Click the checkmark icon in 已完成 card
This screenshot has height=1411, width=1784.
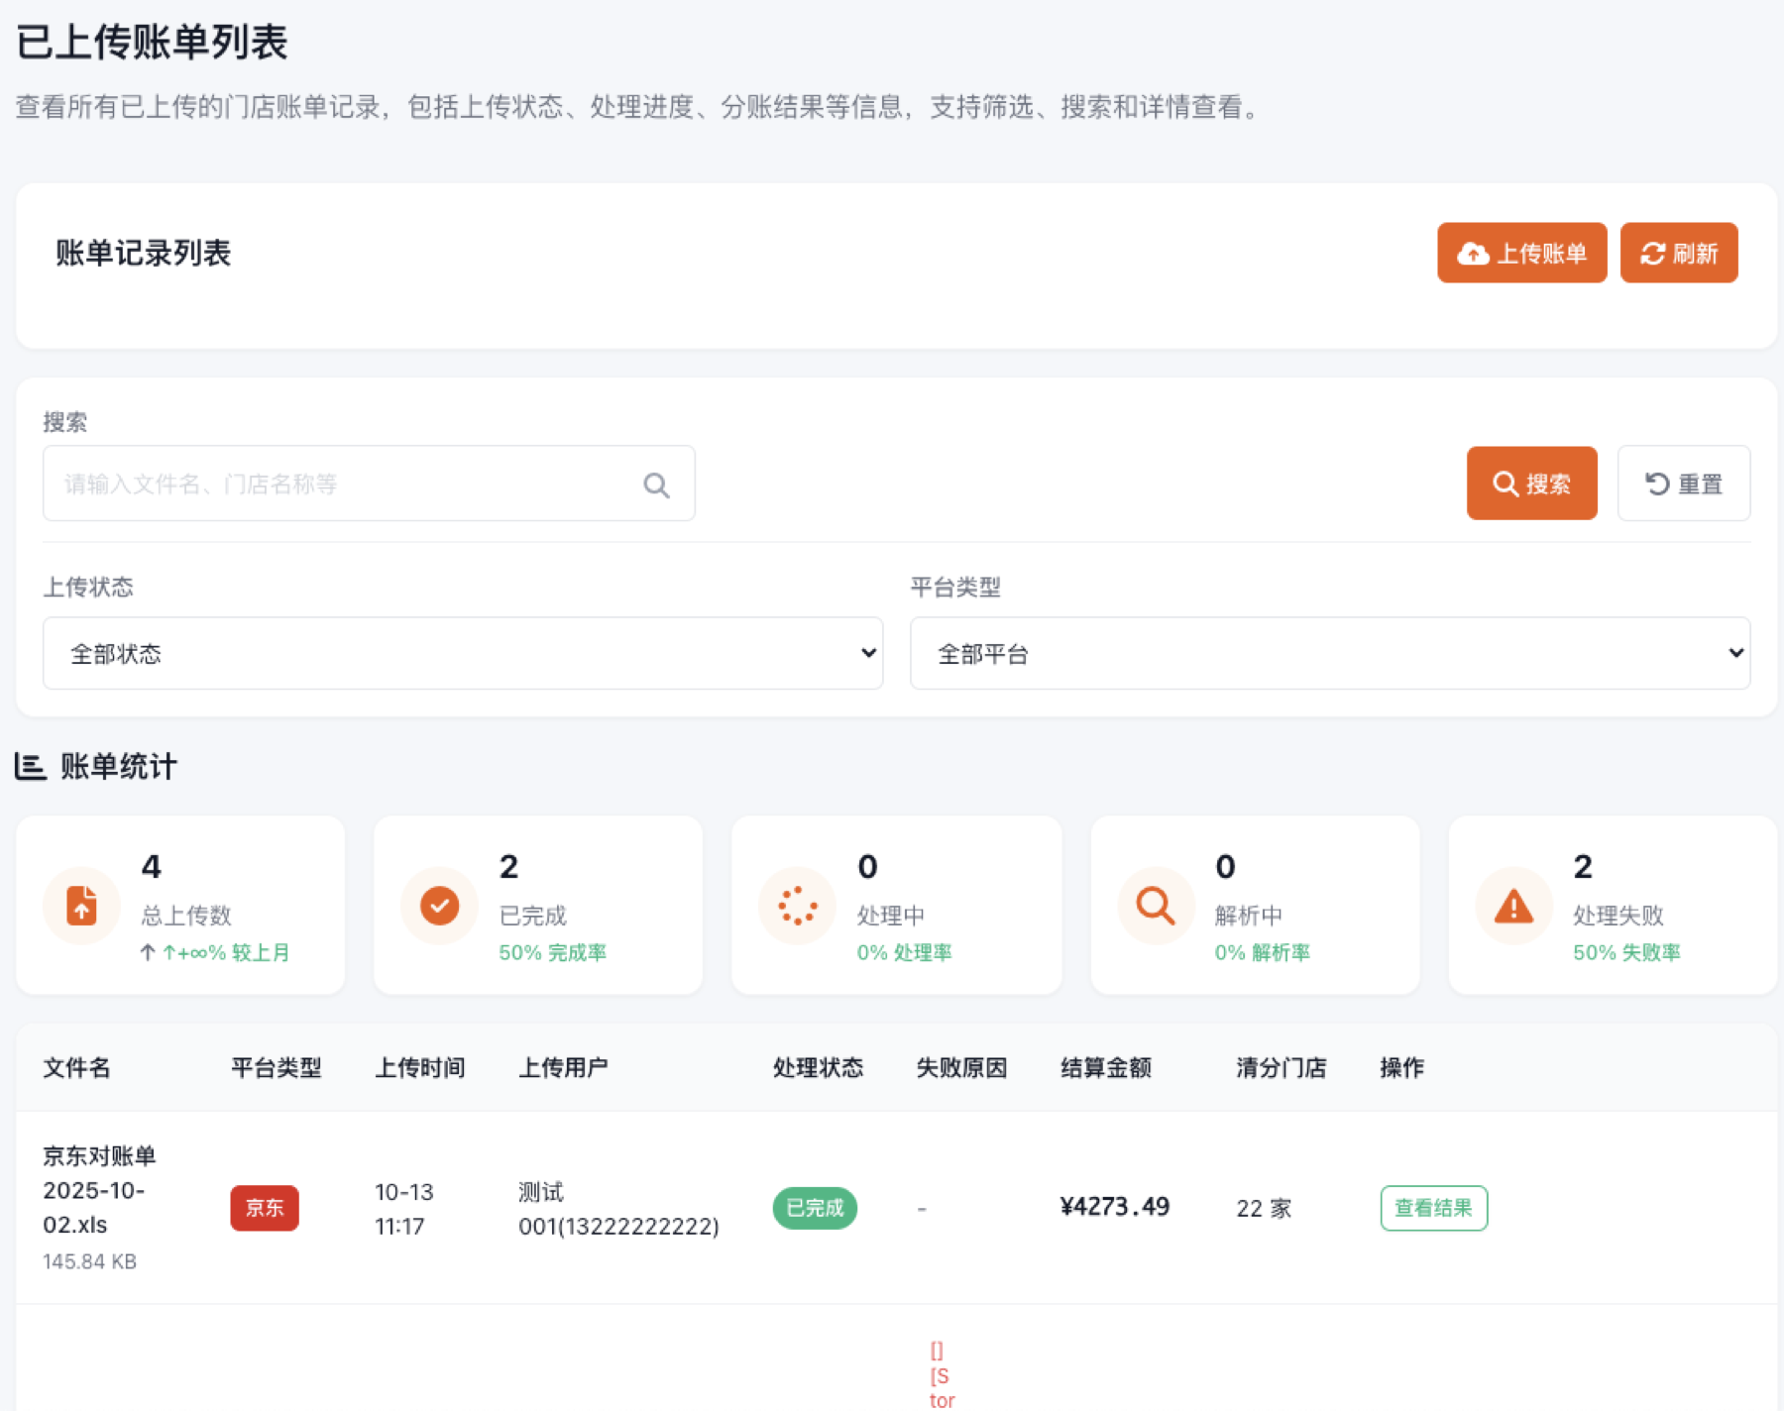439,906
